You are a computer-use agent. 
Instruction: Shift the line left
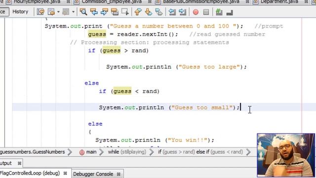click(x=172, y=12)
